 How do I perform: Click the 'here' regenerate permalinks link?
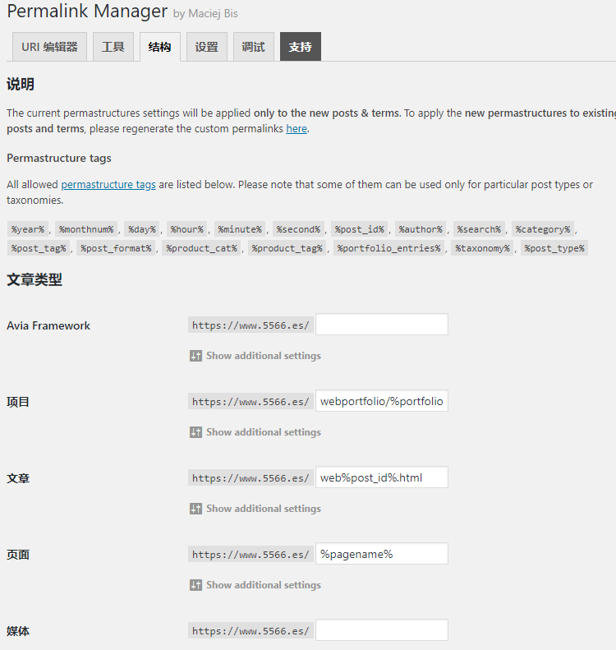[x=297, y=129]
